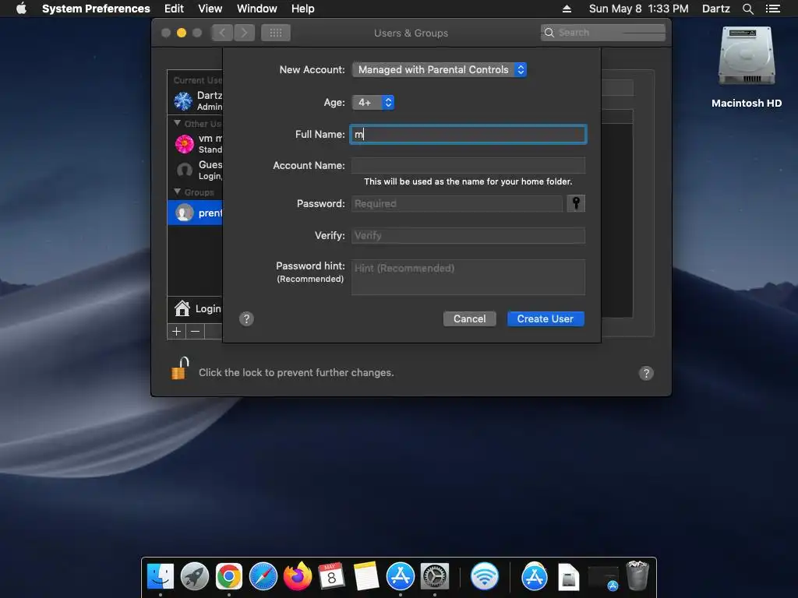Click the date and time in menu bar

(x=638, y=9)
